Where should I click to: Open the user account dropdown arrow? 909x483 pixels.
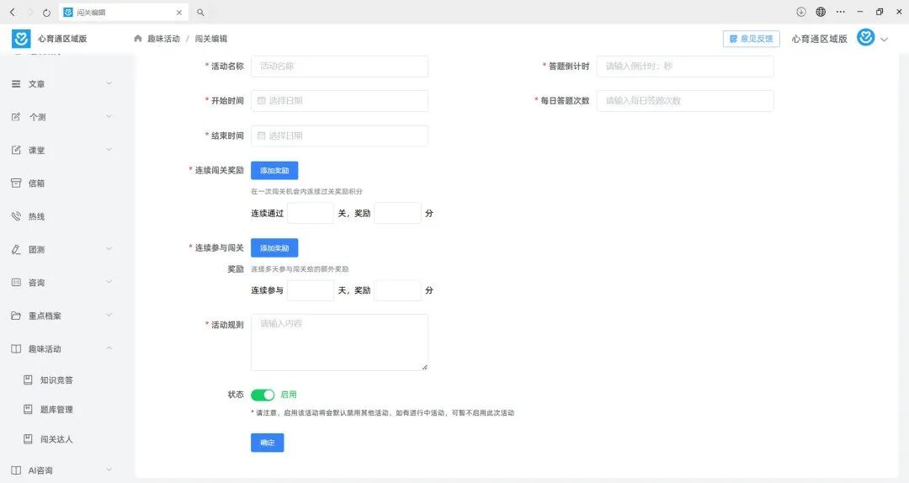[x=884, y=40]
